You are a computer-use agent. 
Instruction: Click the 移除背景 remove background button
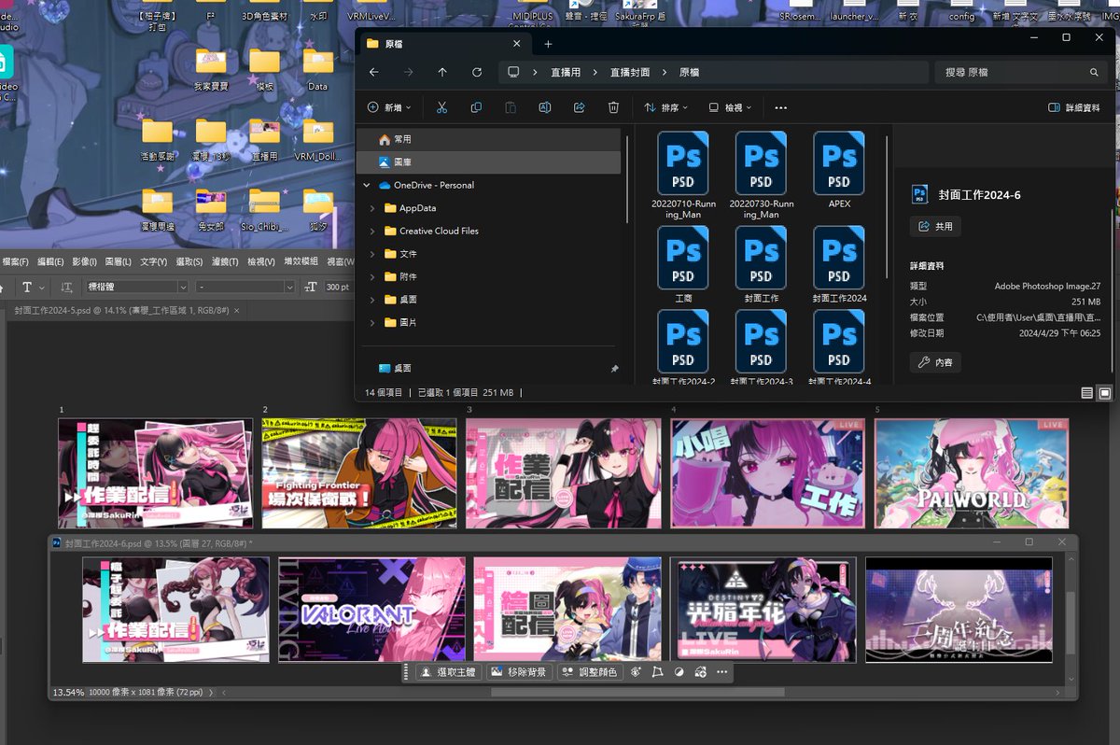click(518, 672)
